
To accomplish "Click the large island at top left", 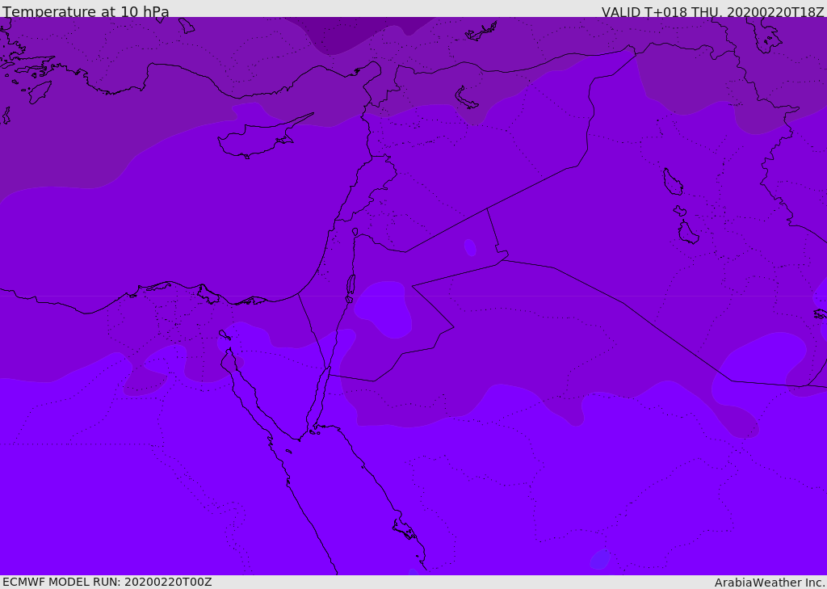I will coord(40,92).
